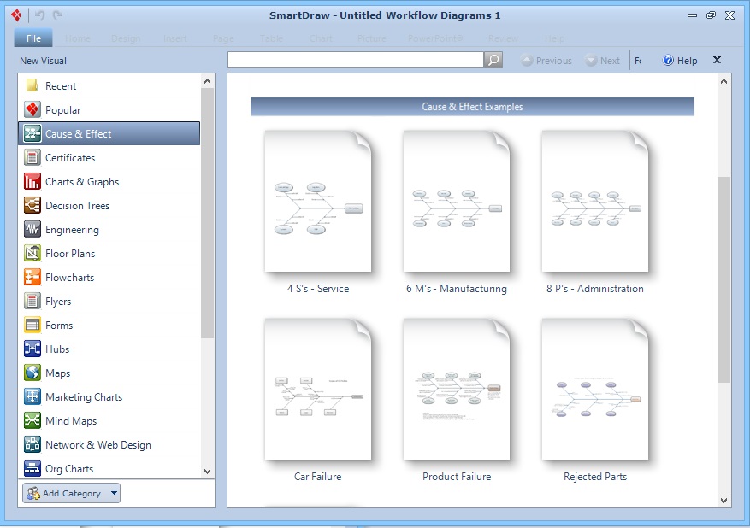This screenshot has width=750, height=528.
Task: Click the category list scrollbar thumb
Action: [x=207, y=213]
